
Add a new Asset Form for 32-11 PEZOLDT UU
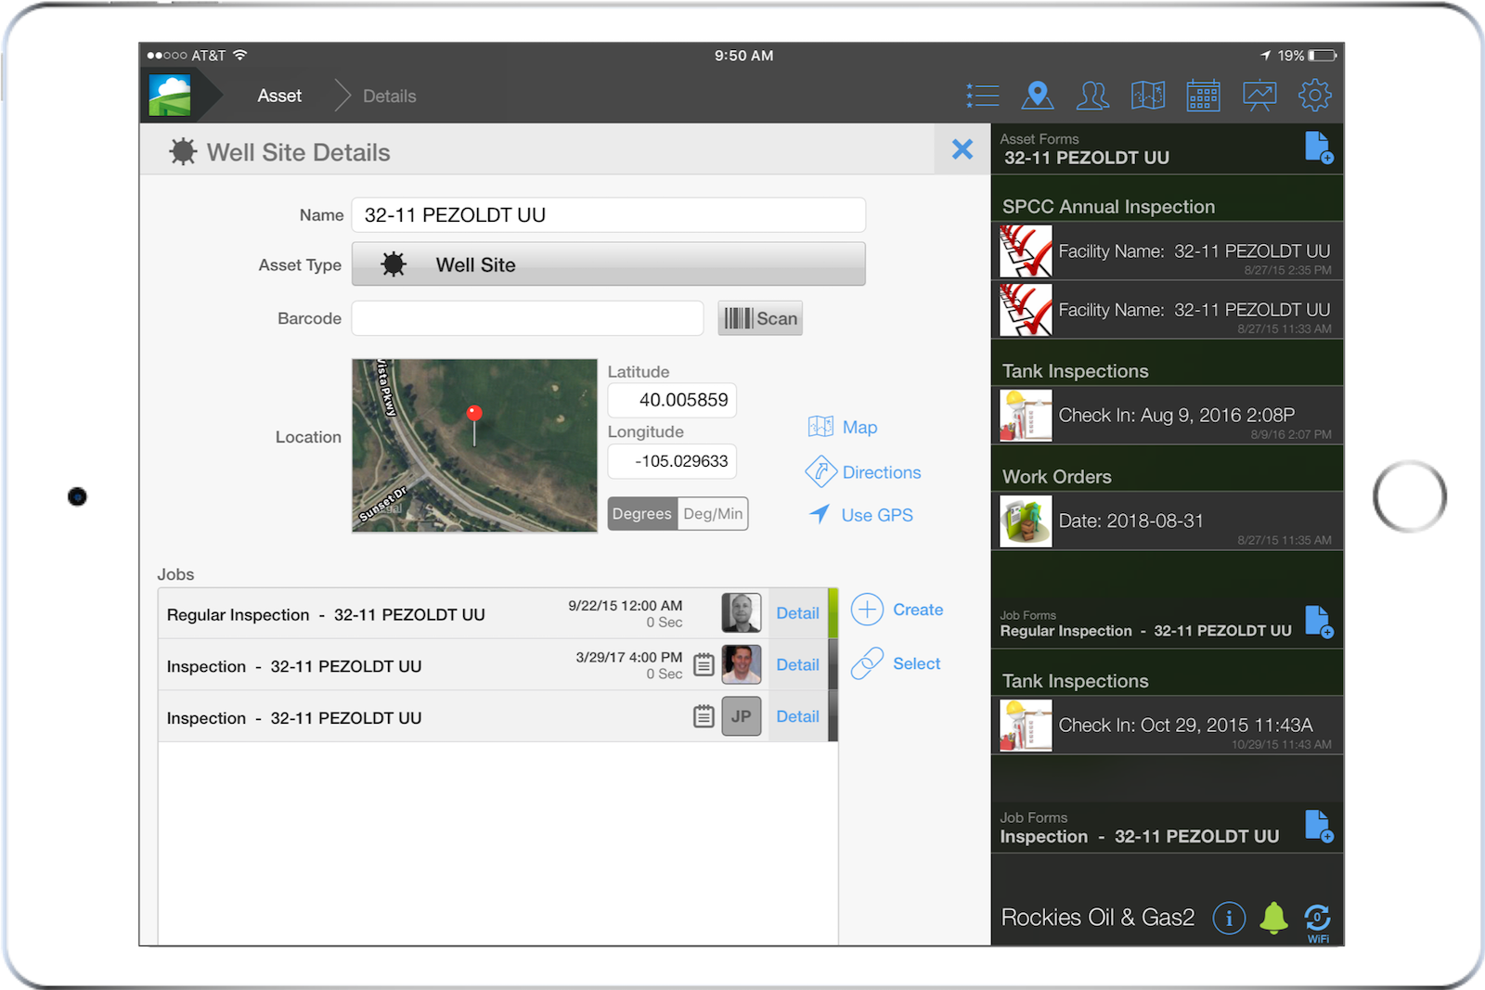[1319, 148]
